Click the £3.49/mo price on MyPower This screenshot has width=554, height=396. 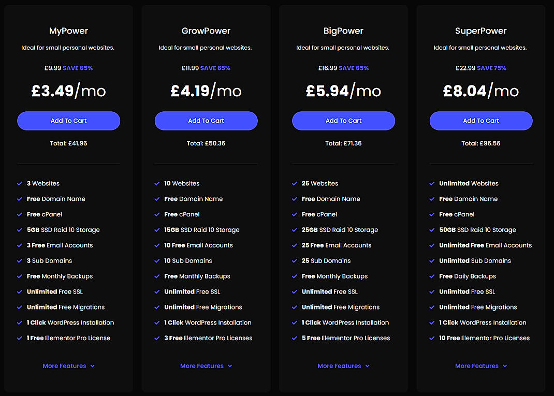[x=68, y=90]
